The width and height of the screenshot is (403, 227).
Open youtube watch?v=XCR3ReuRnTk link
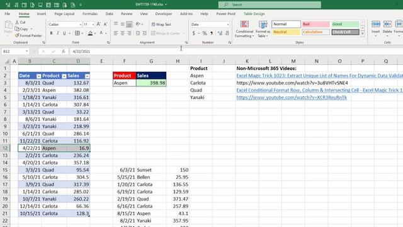point(292,97)
